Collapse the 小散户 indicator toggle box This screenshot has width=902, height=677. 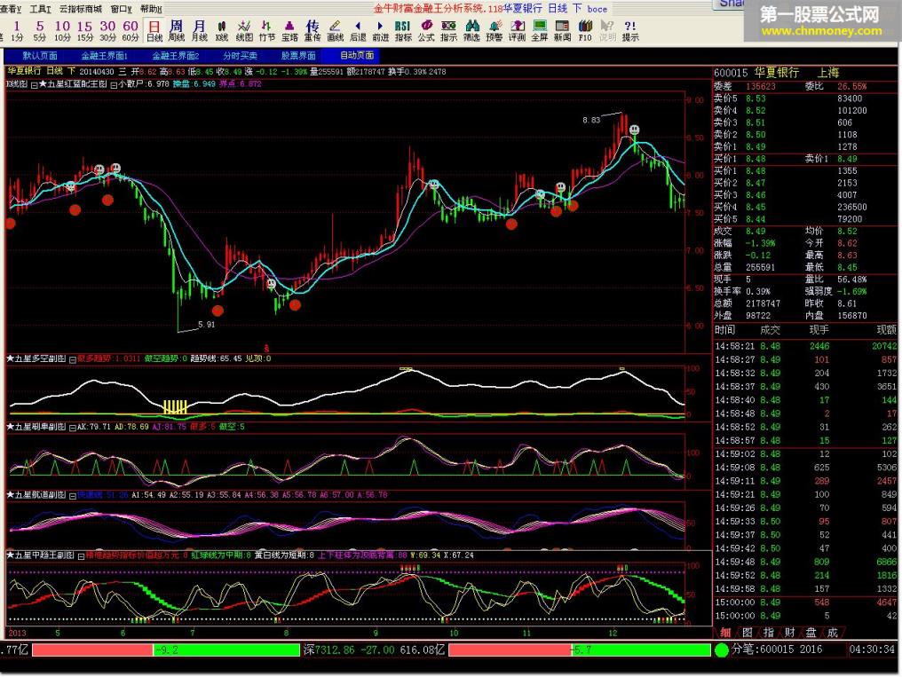pos(114,84)
